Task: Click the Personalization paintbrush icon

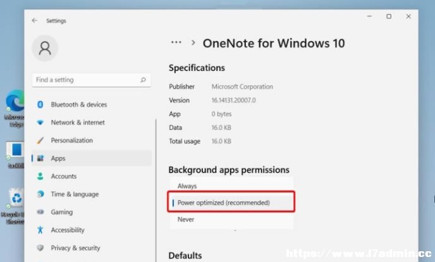Action: click(x=40, y=140)
